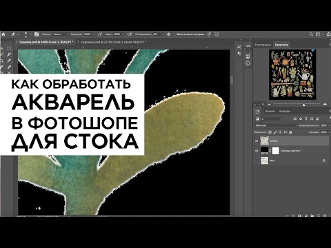The image size is (331, 248).
Task: Move the Navigator zoom slider handle
Action: click(x=303, y=105)
